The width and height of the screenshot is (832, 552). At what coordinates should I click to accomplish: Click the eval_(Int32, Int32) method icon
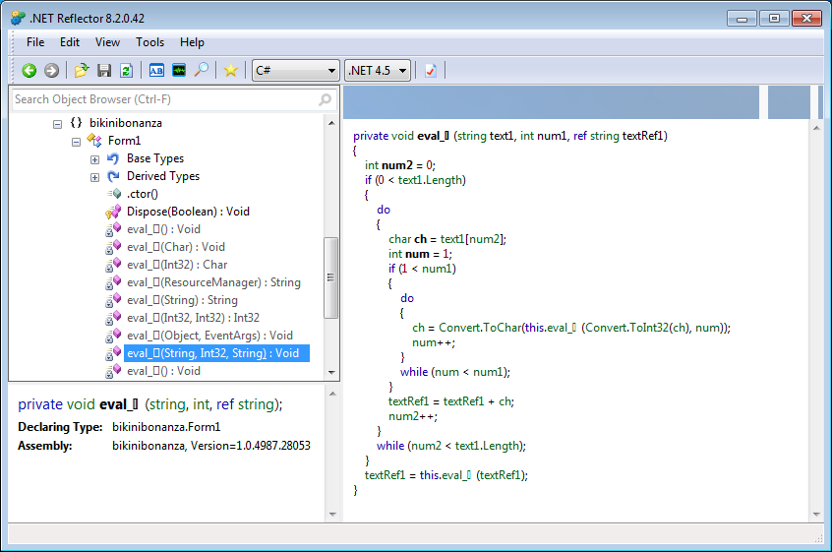[x=113, y=318]
